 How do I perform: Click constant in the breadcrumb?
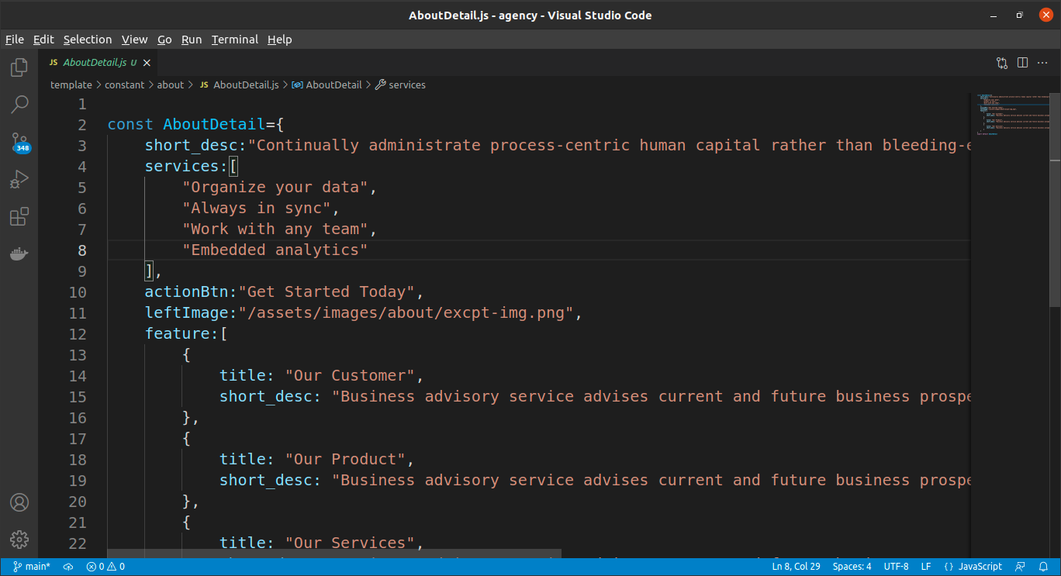tap(125, 85)
